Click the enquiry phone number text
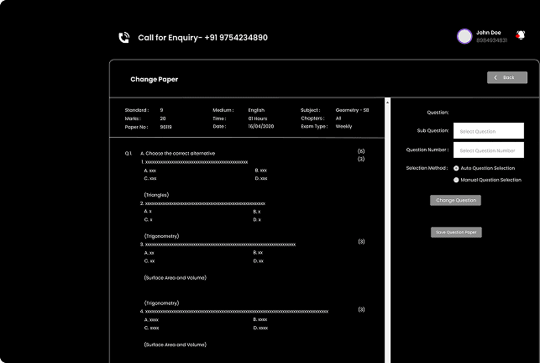 click(x=236, y=38)
